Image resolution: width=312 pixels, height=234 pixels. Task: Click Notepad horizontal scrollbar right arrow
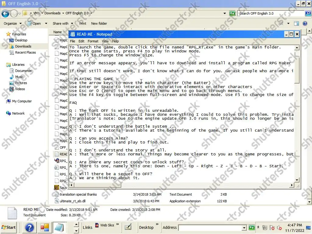click(x=292, y=185)
